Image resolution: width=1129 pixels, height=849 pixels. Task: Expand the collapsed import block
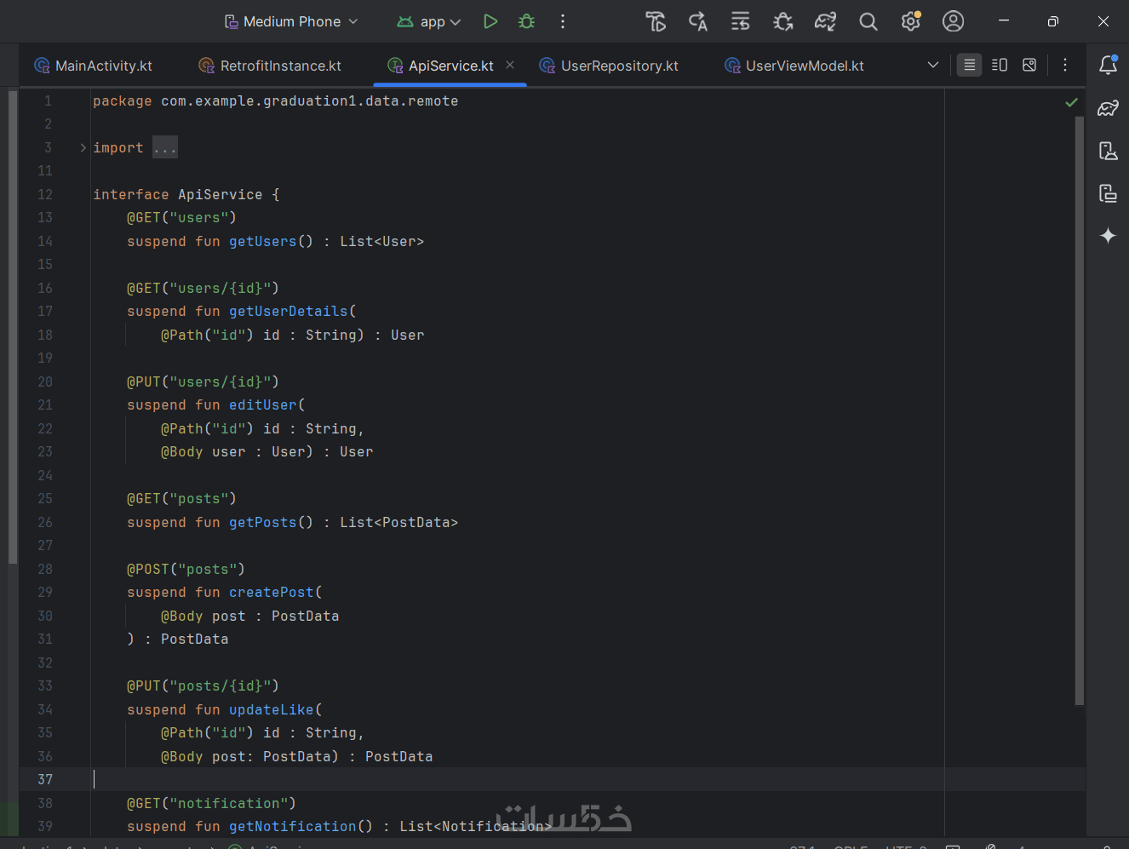click(x=83, y=147)
